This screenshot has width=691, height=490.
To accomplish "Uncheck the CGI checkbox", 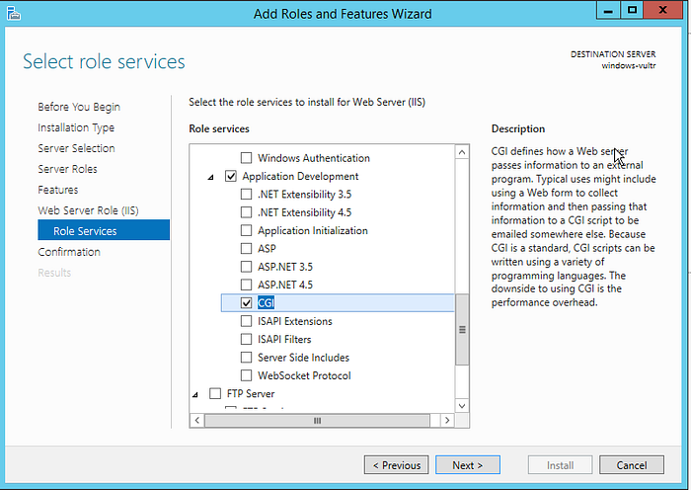I will 247,303.
